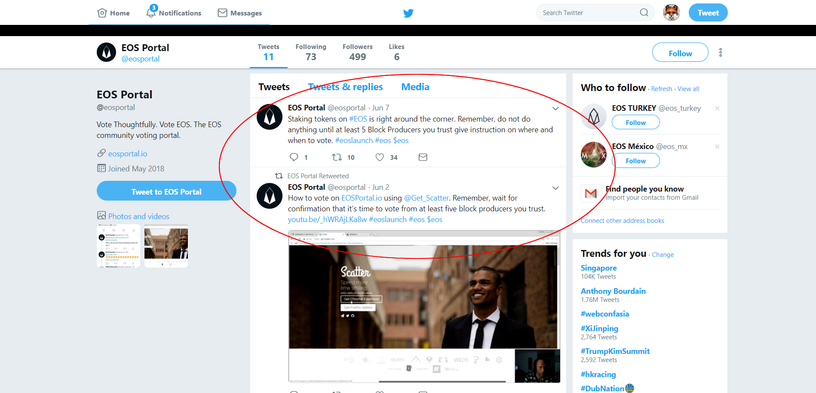Click the EOS TURKEY avatar
The height and width of the screenshot is (393, 816).
tap(594, 116)
